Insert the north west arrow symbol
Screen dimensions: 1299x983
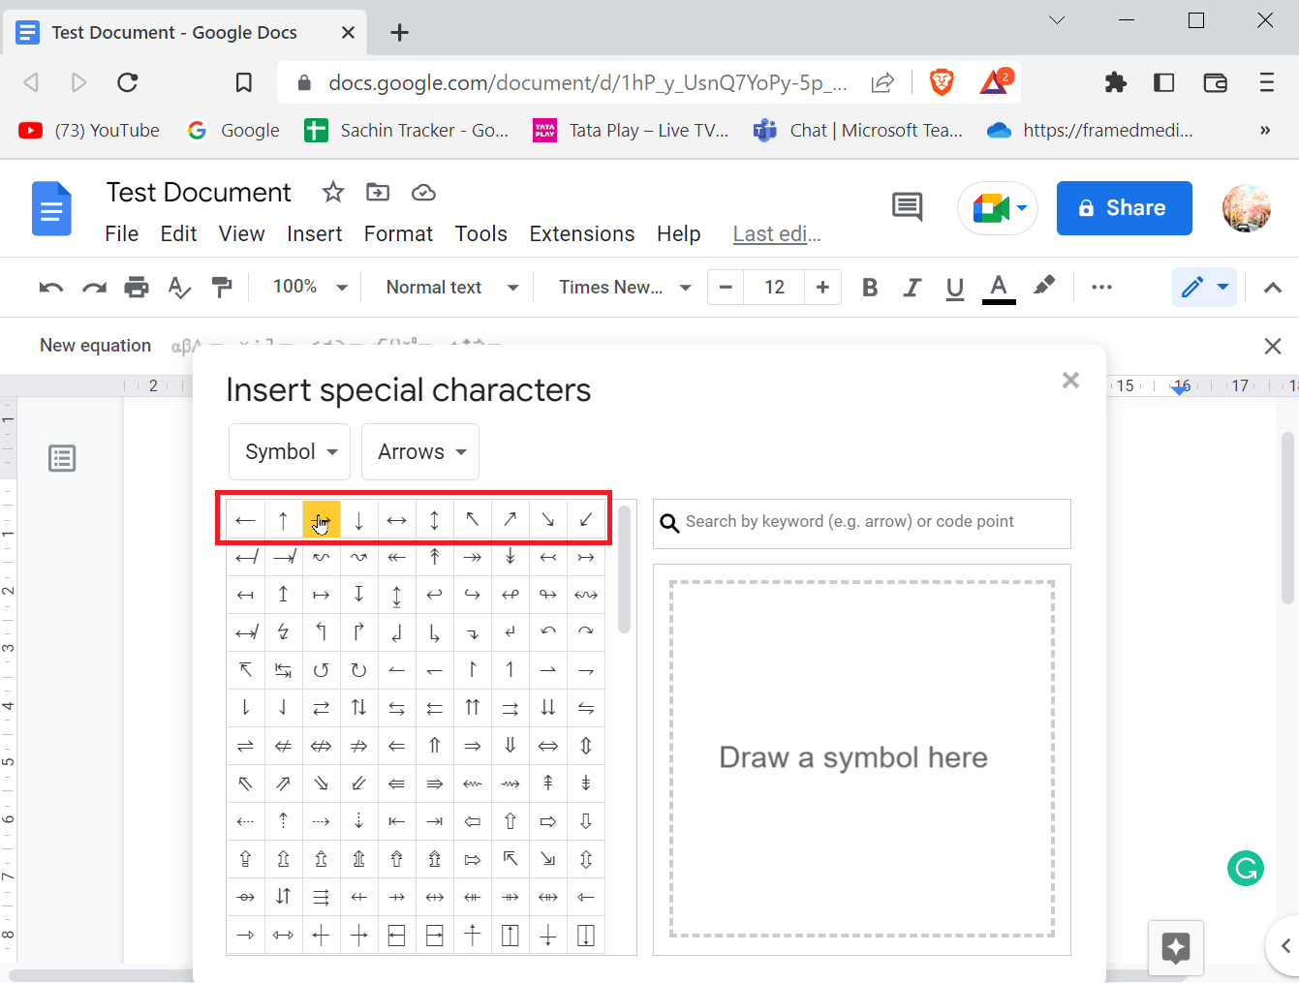(472, 520)
